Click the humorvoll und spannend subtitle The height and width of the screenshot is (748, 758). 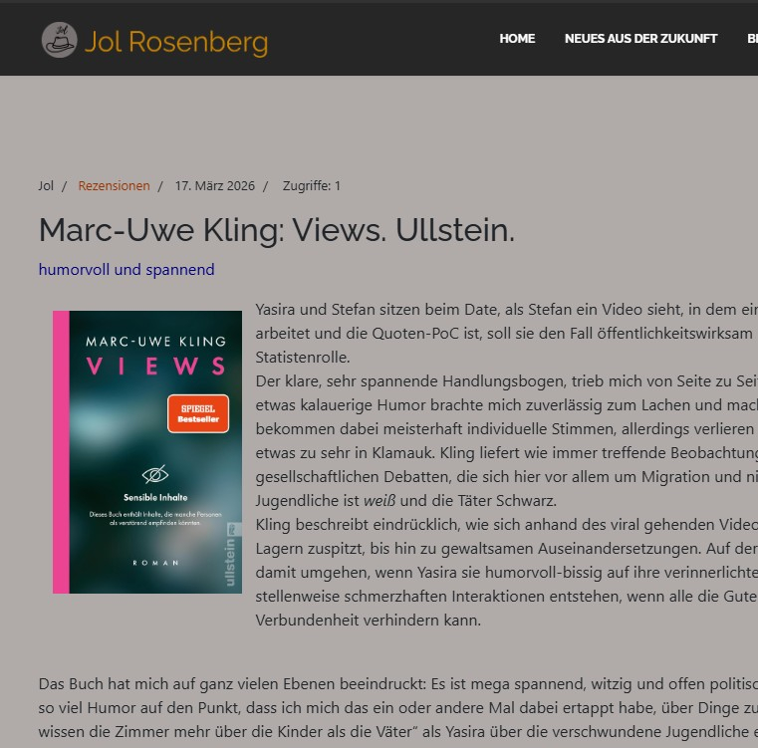tap(126, 269)
